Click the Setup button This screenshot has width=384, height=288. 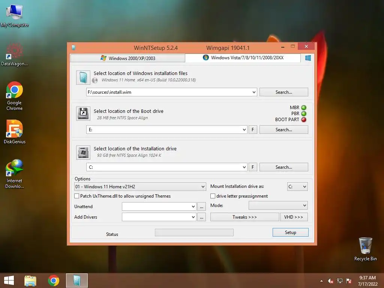coord(291,232)
